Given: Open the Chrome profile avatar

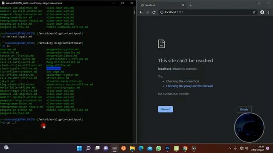Looking at the screenshot, I should click(262, 12).
